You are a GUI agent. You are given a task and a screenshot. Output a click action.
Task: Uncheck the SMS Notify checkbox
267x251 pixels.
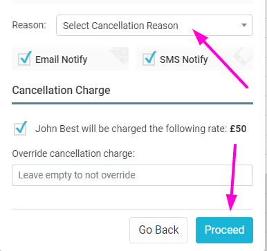pos(149,59)
